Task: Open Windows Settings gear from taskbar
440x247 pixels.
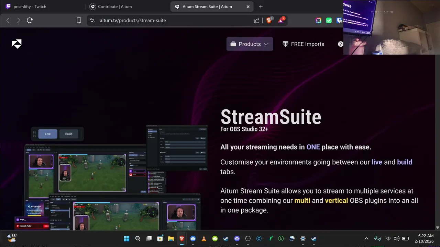Action: coord(303,238)
